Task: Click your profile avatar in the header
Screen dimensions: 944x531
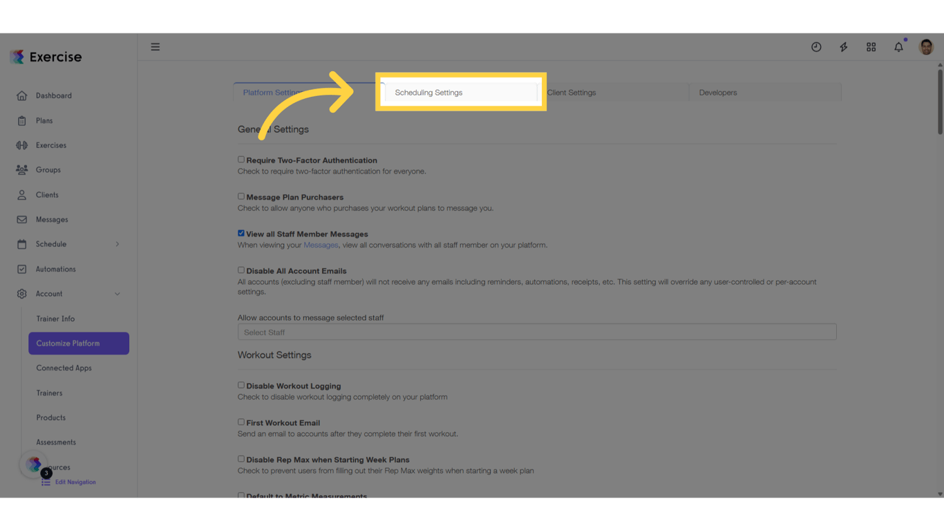Action: click(x=926, y=46)
